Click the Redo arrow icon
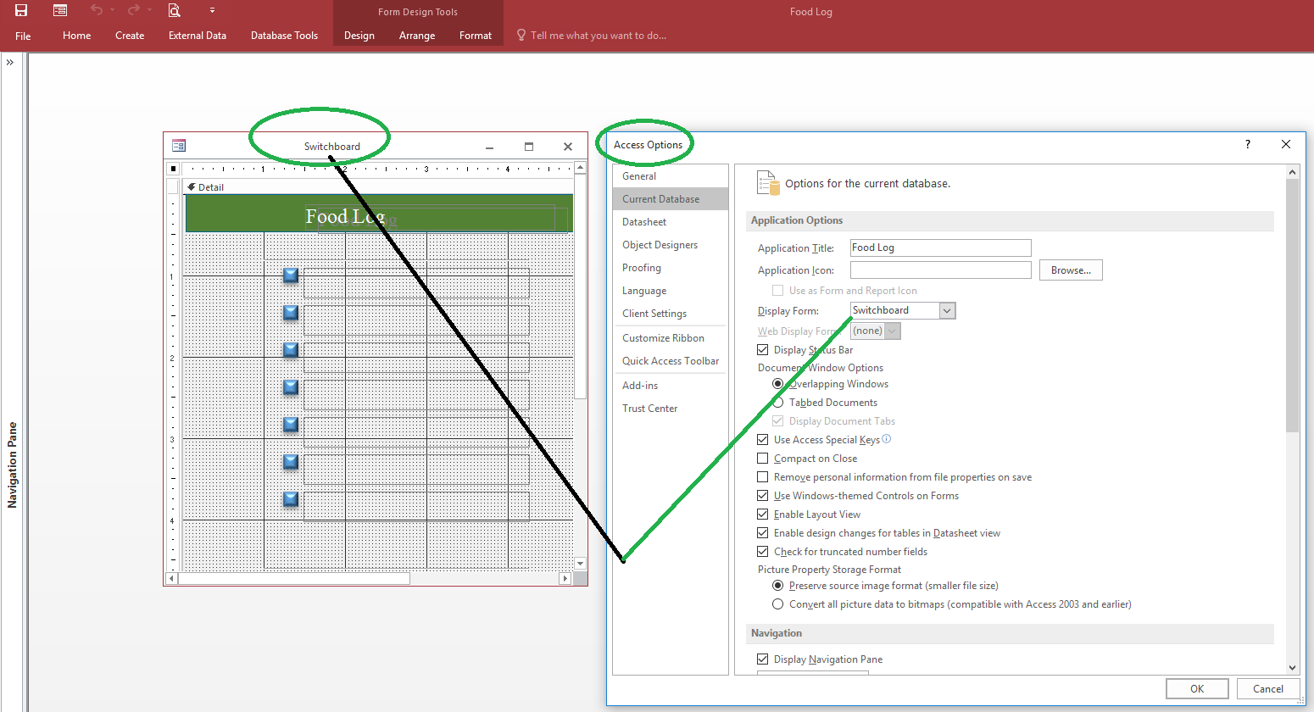Image resolution: width=1314 pixels, height=712 pixels. [x=134, y=10]
